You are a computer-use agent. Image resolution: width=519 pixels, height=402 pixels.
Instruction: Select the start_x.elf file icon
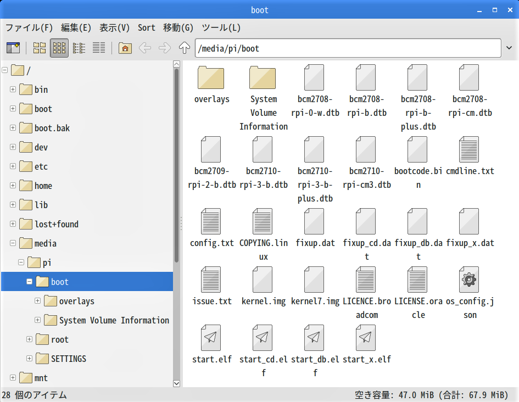[x=366, y=338]
